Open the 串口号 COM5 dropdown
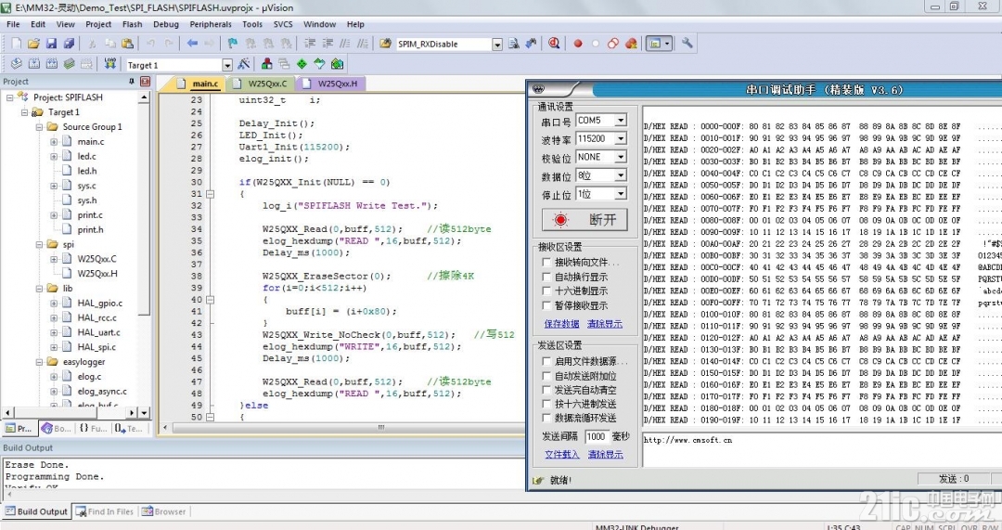 [621, 120]
